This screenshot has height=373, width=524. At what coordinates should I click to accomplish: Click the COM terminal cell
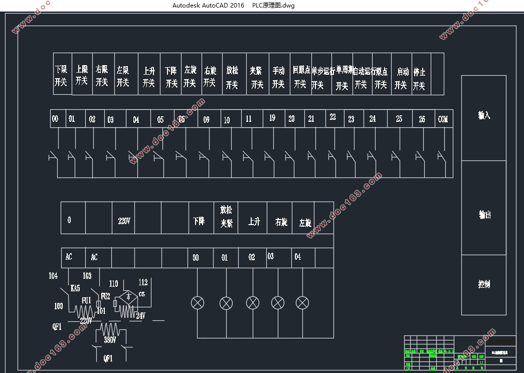[x=444, y=119]
